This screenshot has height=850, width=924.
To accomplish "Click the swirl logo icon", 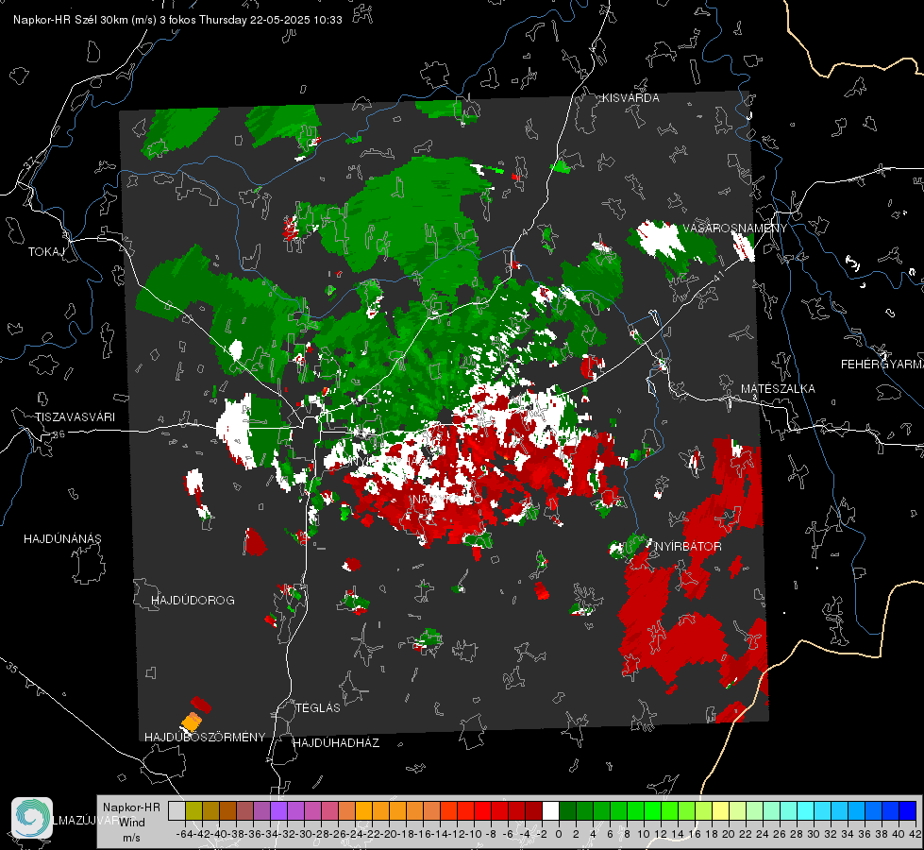I will [x=32, y=818].
